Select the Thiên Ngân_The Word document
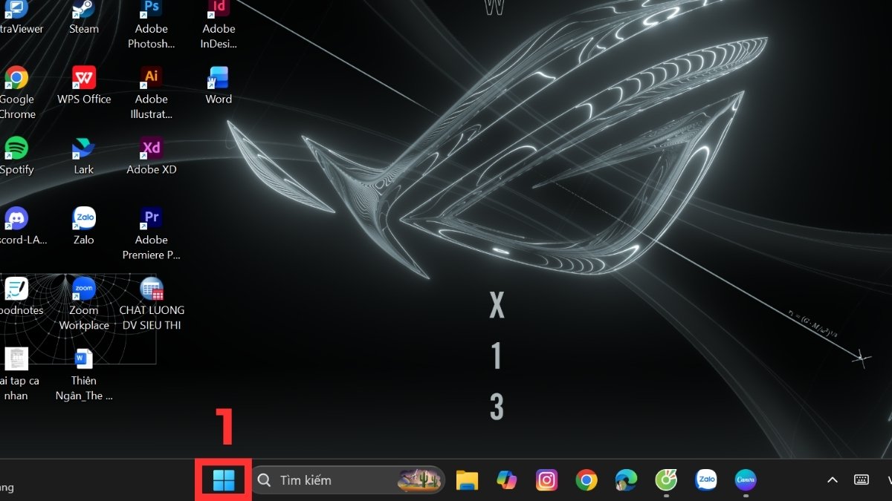Image resolution: width=892 pixels, height=501 pixels. pos(84,375)
